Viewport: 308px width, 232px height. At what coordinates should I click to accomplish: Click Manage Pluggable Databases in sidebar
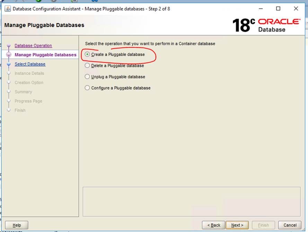tap(45, 55)
